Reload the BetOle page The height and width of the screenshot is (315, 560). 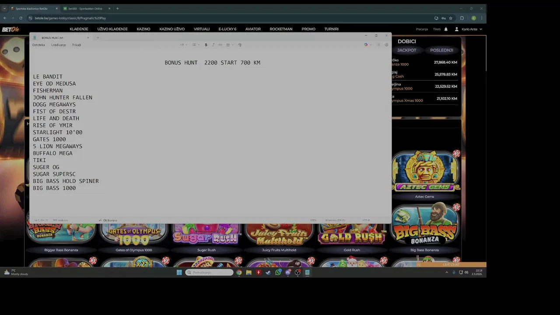coord(21,18)
